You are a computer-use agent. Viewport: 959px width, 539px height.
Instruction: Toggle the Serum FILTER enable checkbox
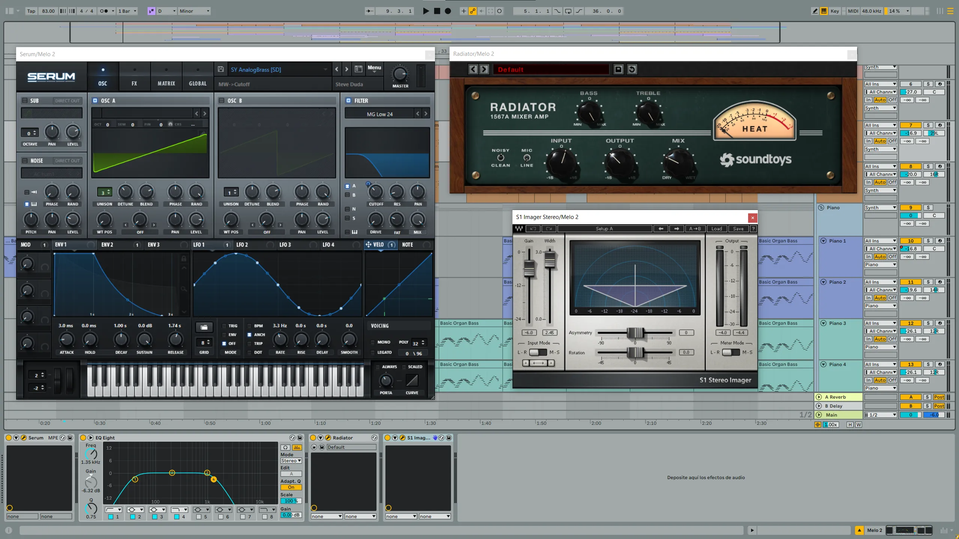coord(349,100)
